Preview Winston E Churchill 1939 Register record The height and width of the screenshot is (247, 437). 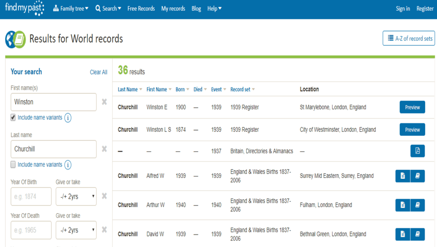[x=412, y=107]
